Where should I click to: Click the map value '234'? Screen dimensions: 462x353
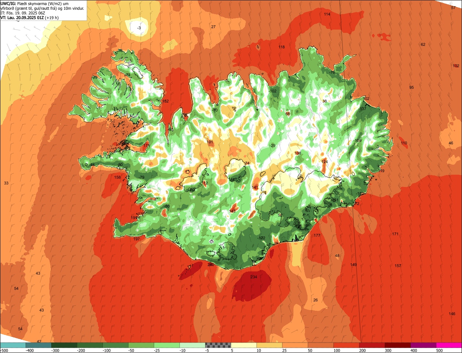254,277
